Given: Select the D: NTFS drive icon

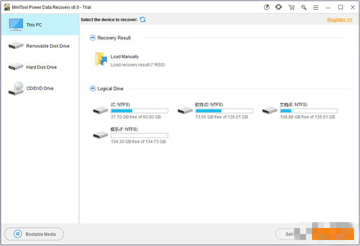Looking at the screenshot, I should (185, 110).
